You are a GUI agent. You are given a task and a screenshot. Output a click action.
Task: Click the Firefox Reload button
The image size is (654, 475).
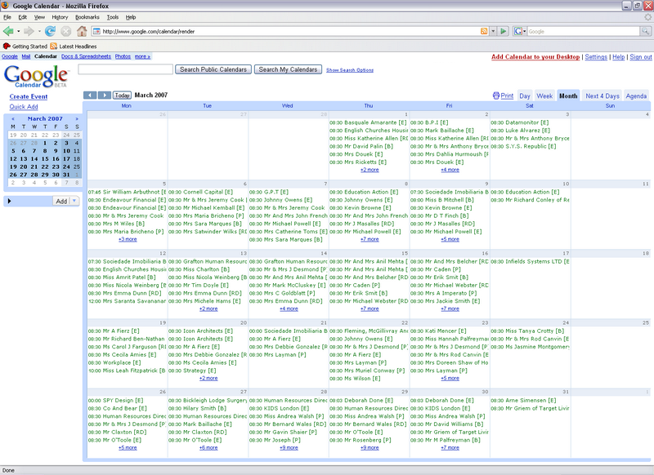click(x=51, y=31)
